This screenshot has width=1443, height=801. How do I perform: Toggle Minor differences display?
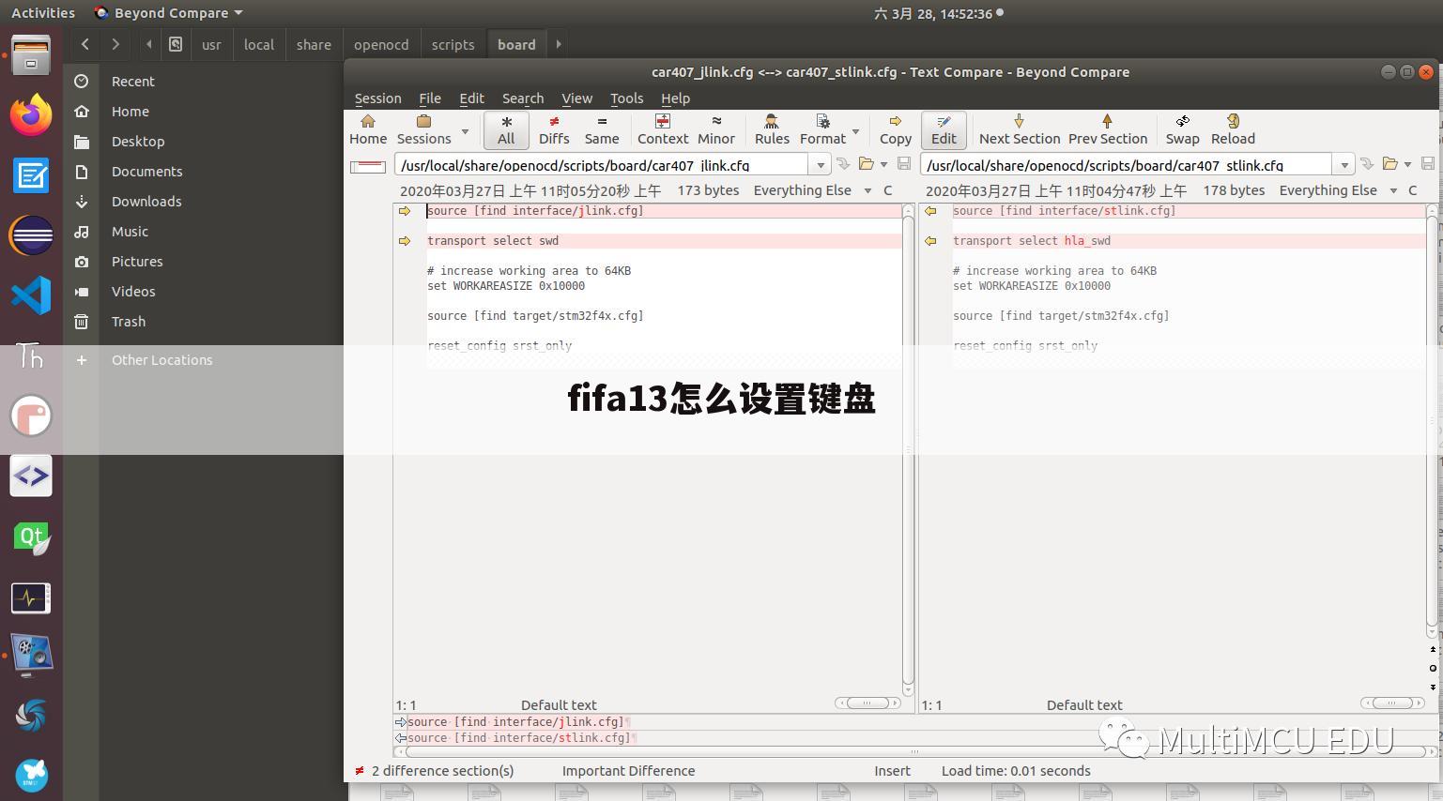716,129
